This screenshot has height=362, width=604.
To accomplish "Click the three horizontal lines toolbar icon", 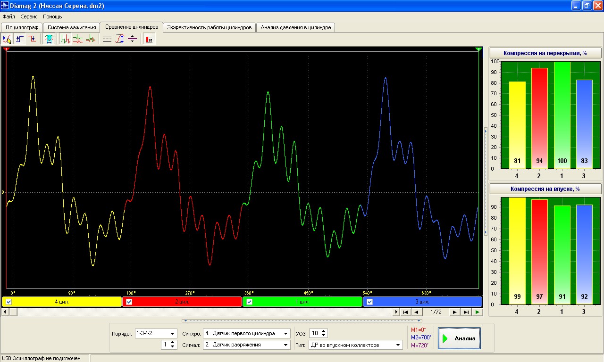I will click(107, 39).
